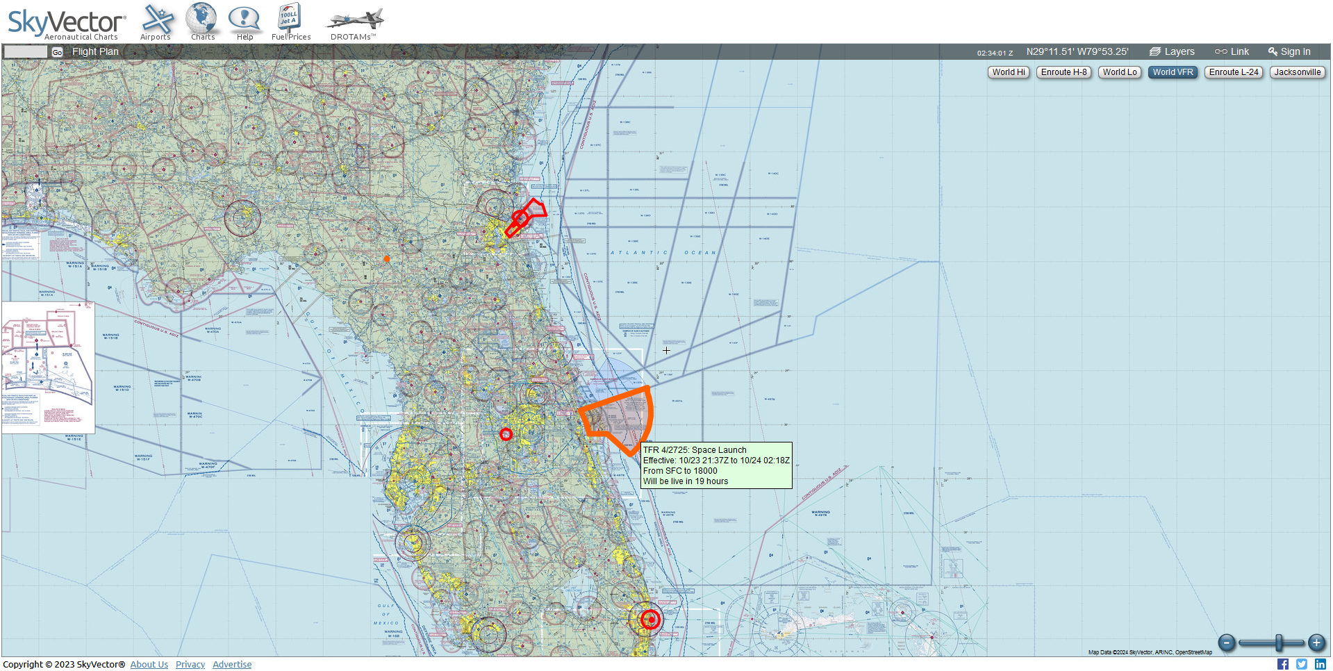Switch to Enroute H-8 chart
This screenshot has width=1333, height=671.
(1063, 72)
